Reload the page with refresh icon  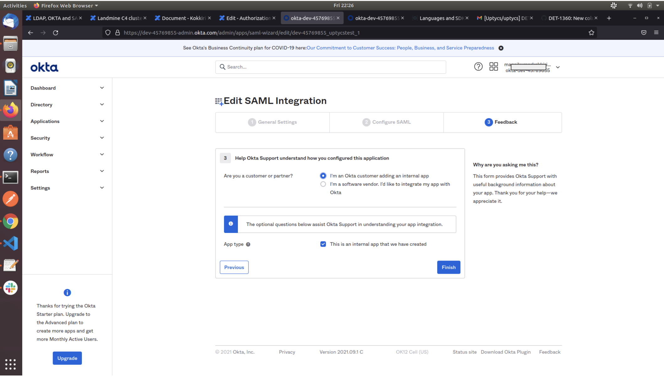coord(56,33)
